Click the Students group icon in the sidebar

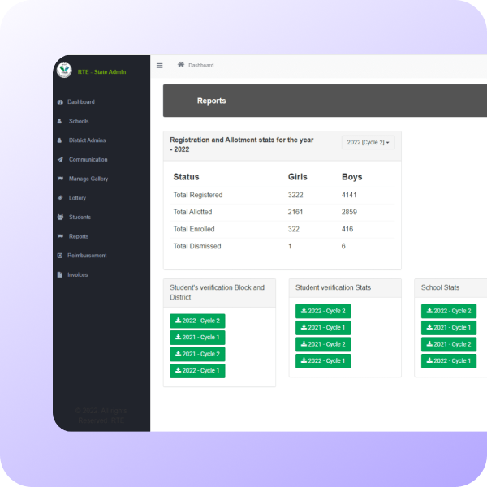[60, 218]
